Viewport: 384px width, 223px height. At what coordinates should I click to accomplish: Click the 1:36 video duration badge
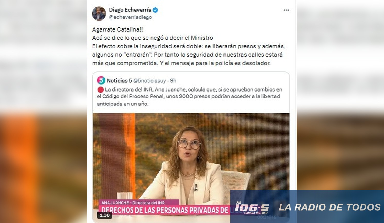104,215
